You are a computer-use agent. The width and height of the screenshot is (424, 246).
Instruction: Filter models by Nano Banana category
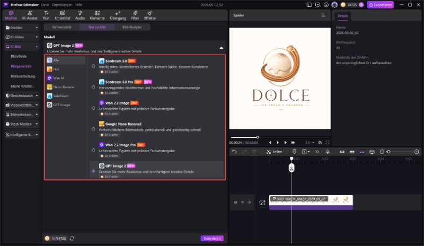pos(65,87)
